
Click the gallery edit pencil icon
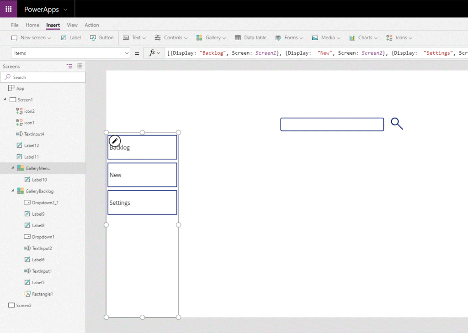(115, 141)
